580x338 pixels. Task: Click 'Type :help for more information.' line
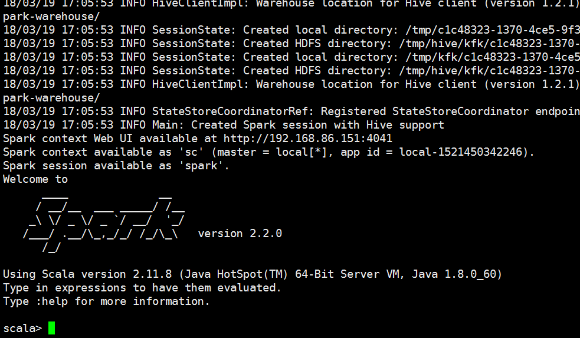(x=107, y=301)
